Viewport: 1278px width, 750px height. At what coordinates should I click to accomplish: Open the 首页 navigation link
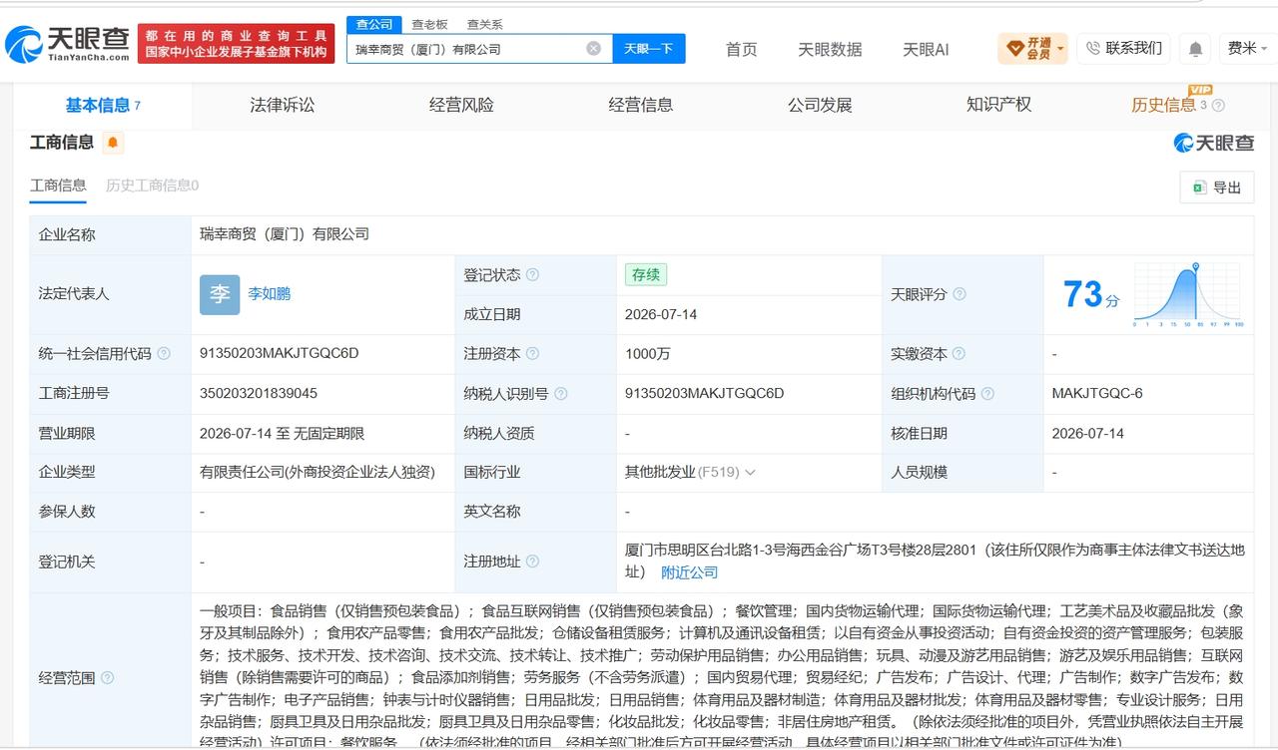tap(741, 49)
